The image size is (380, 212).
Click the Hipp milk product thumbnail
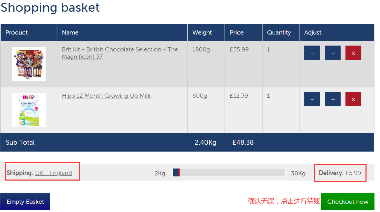tap(29, 110)
